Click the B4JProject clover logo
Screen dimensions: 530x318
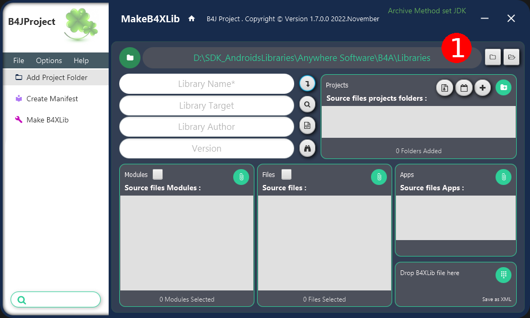[81, 24]
